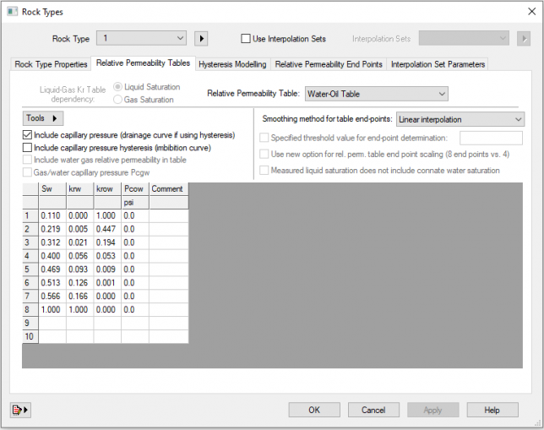Click the Comment column header
The image size is (544, 430).
(167, 189)
